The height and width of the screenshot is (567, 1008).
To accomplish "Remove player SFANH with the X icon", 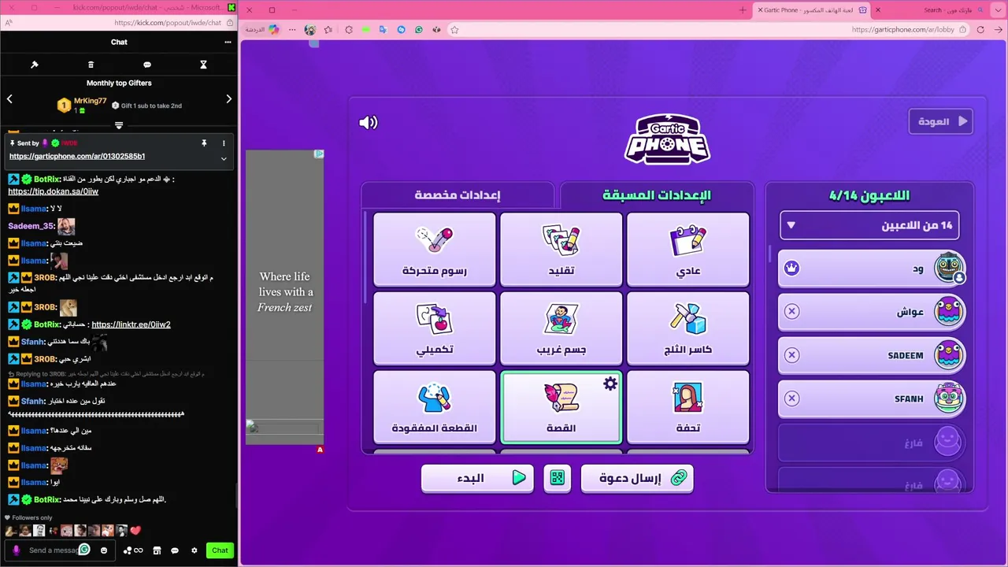I will pos(792,398).
